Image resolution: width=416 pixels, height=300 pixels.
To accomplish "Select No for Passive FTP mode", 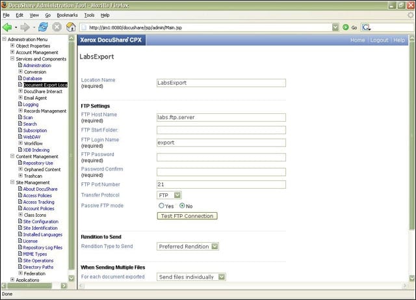I will (182, 206).
